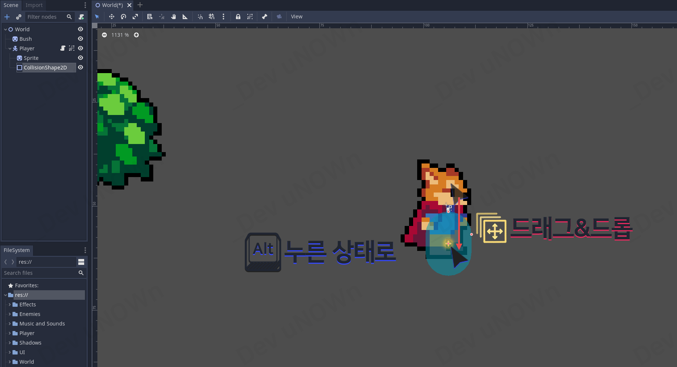Lock the selected node
The height and width of the screenshot is (367, 677).
click(238, 17)
